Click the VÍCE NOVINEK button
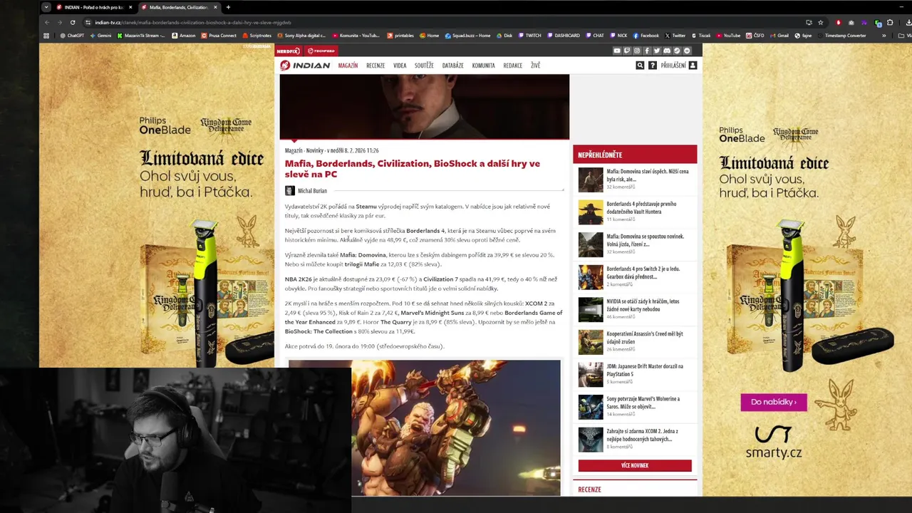912x513 pixels. pos(635,465)
